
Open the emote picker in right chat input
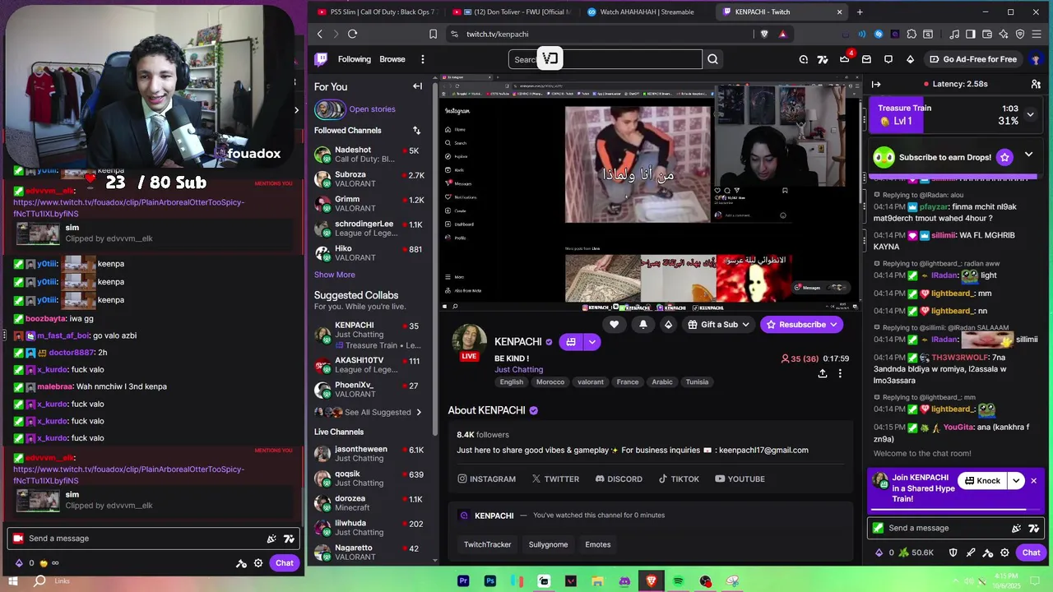point(1016,529)
